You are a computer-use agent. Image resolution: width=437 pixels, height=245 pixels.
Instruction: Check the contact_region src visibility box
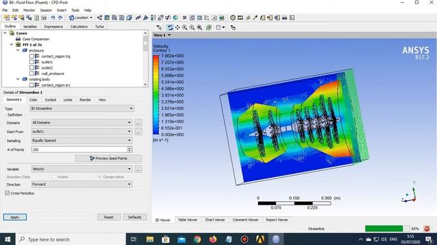pyautogui.click(x=31, y=85)
